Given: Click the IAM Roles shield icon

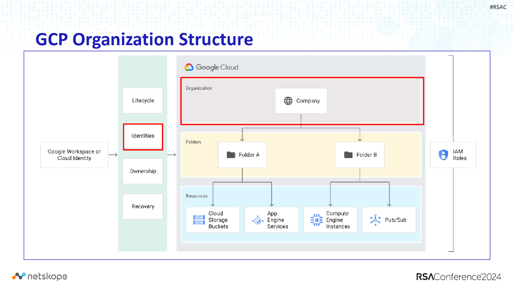Looking at the screenshot, I should (442, 155).
